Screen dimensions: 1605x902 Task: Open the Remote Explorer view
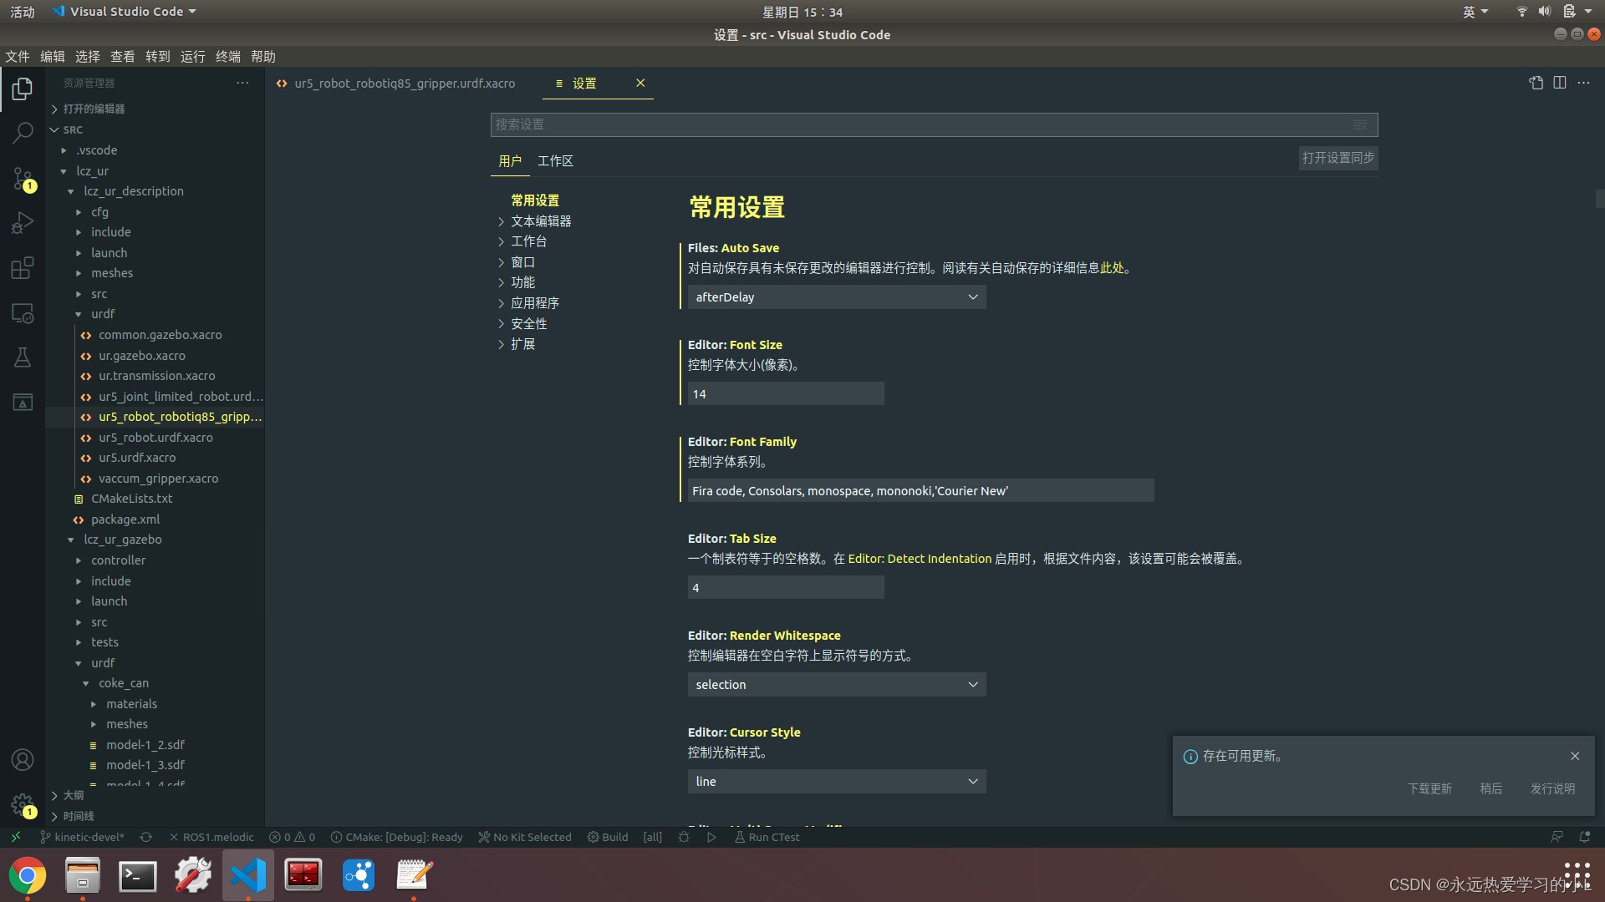click(x=23, y=313)
